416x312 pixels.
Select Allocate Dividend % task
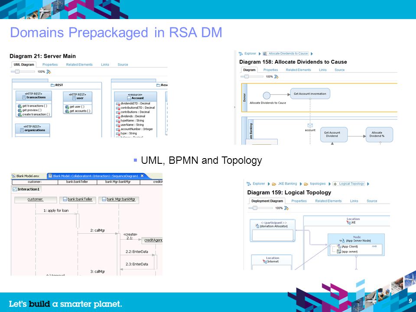379,134
